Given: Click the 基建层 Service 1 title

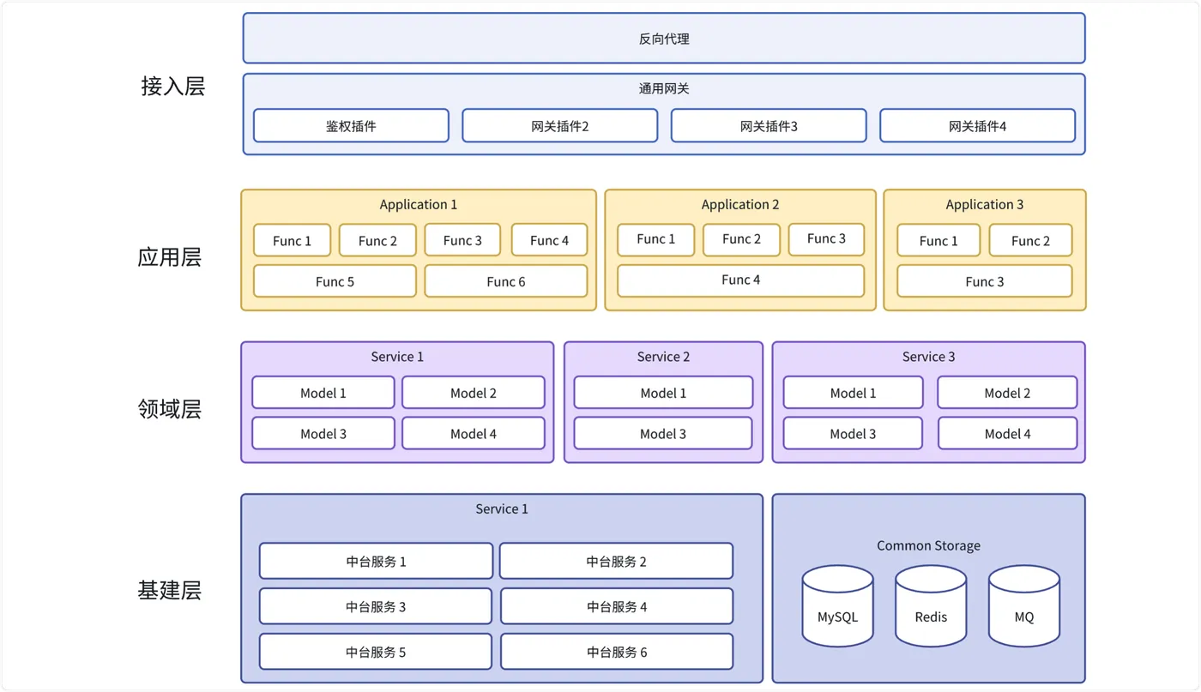Looking at the screenshot, I should coord(502,508).
